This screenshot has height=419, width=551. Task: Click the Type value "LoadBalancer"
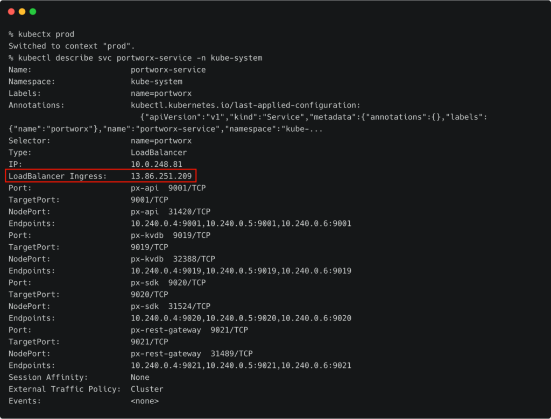tap(159, 152)
